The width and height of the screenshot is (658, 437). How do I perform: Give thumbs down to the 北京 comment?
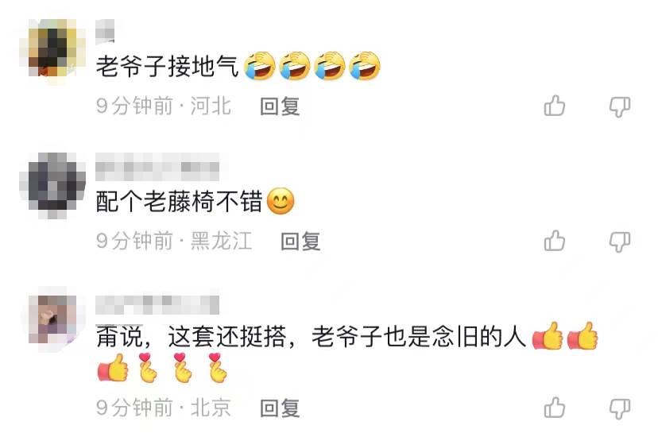(x=620, y=408)
